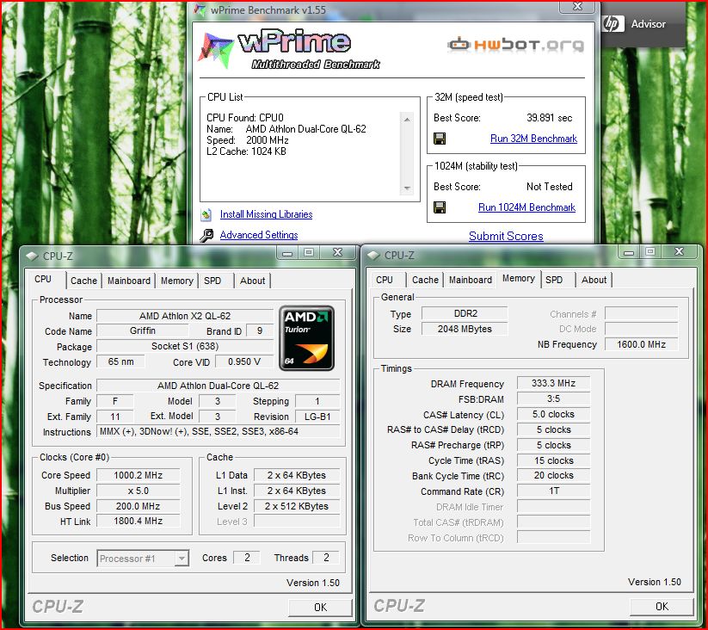Switch to Cache tab in left CPU-Z
The image size is (708, 630).
click(x=83, y=281)
